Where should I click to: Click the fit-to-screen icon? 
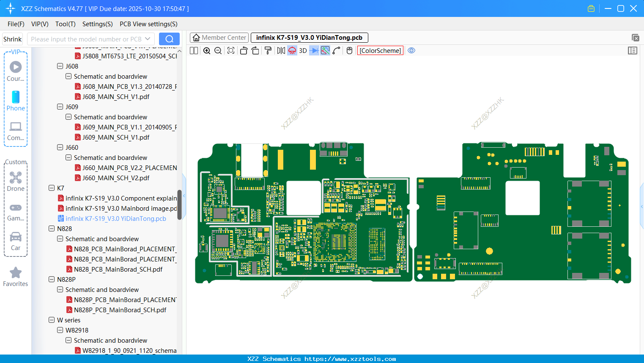pyautogui.click(x=231, y=51)
